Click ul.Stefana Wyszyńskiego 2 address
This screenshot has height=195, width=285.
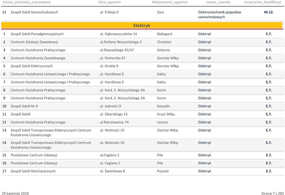pos(121,42)
